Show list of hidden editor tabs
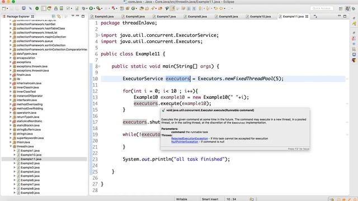Screen dimensions: 358x201 point(315,16)
